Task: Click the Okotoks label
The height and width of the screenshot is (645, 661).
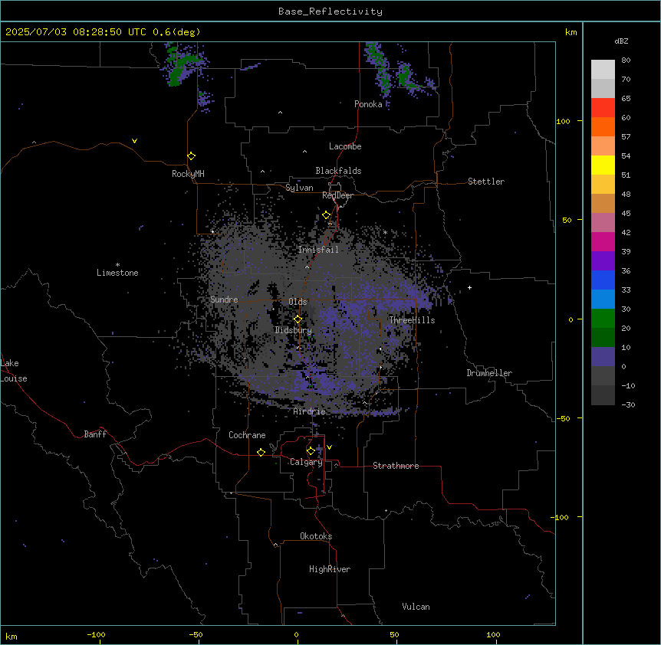Action: point(316,536)
